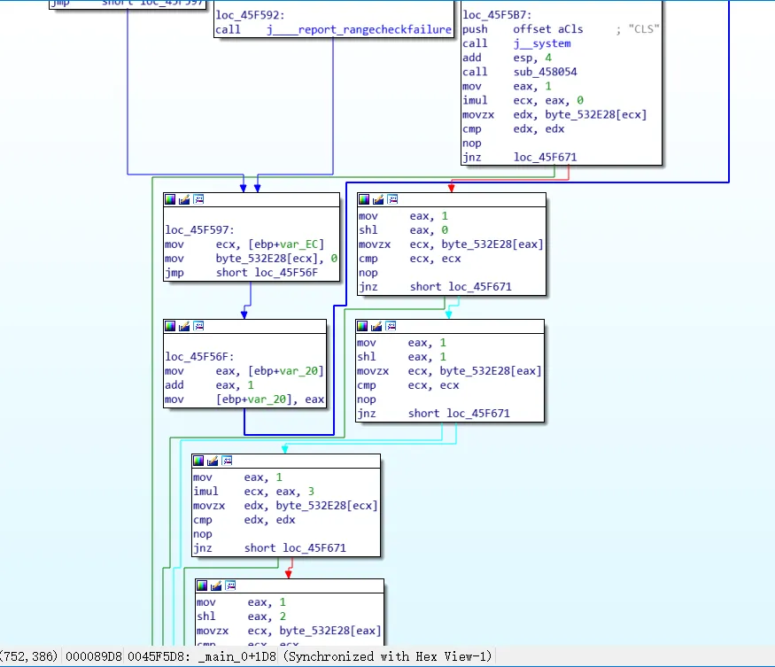Screen dimensions: 775x667
Task: Click the node color icon on loc_45F597 block
Action: coord(170,199)
